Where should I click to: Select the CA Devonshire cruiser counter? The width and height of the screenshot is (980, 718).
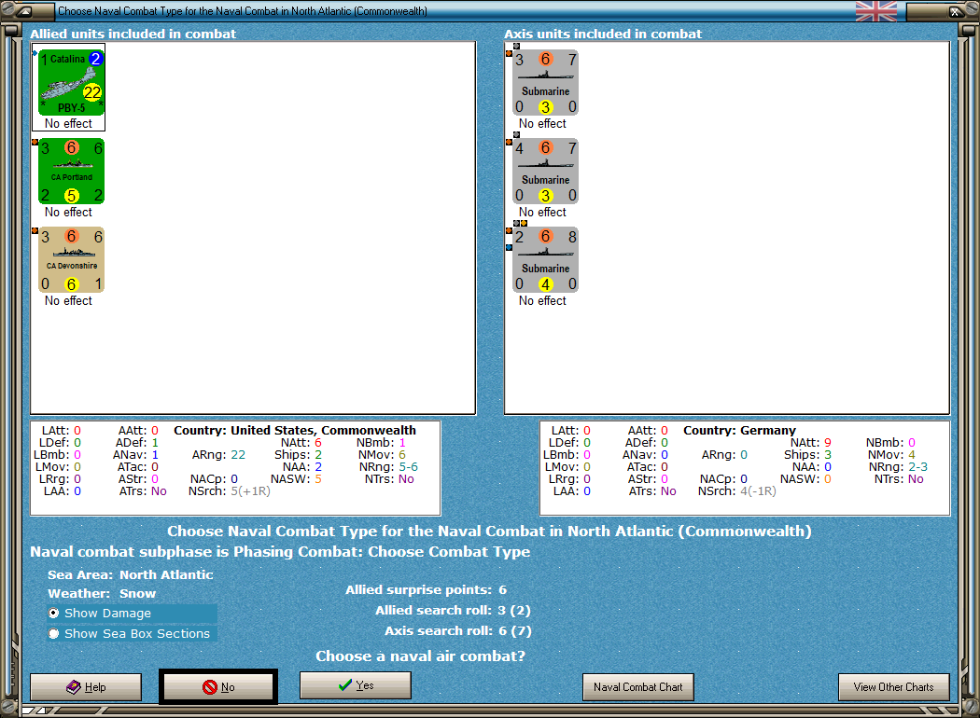(71, 260)
